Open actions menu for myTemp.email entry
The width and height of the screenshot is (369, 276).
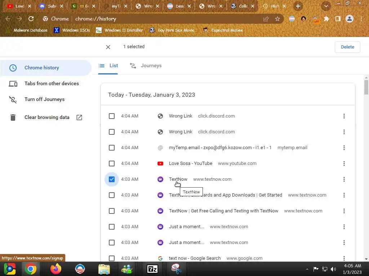(344, 148)
